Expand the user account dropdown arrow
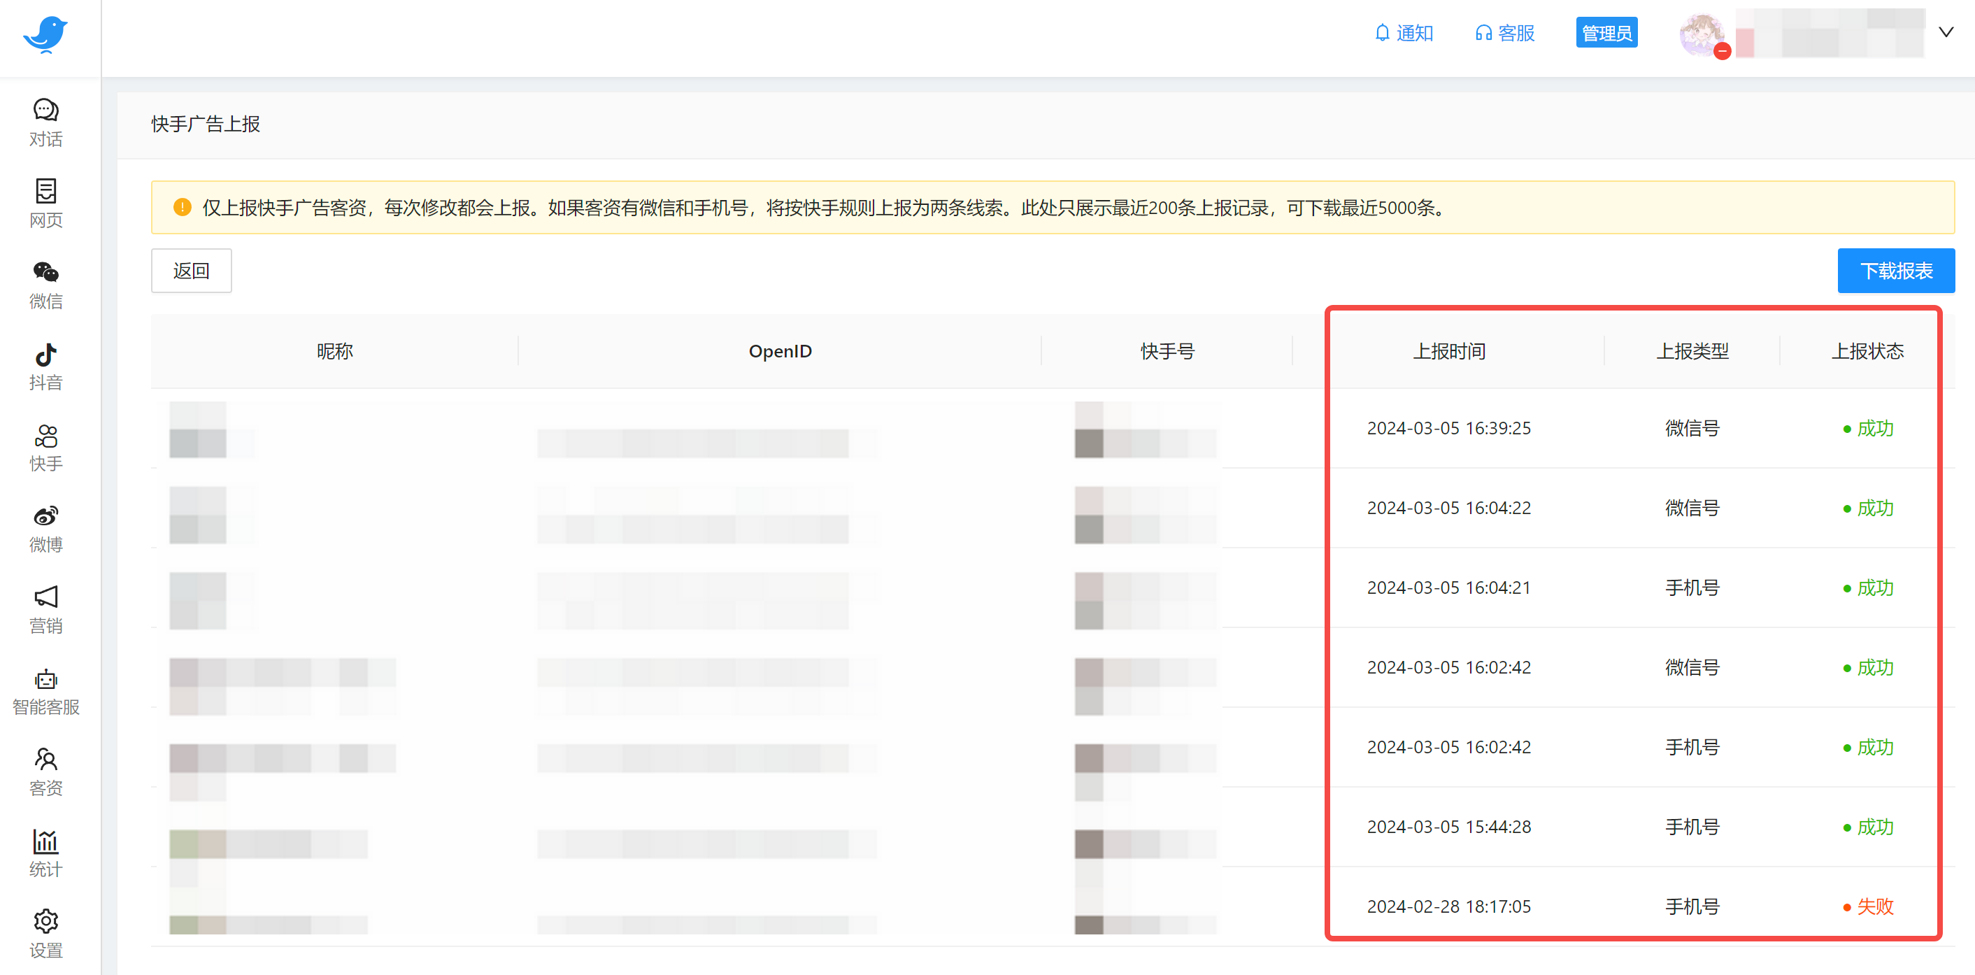Screen dimensions: 1975x975 tap(1945, 32)
